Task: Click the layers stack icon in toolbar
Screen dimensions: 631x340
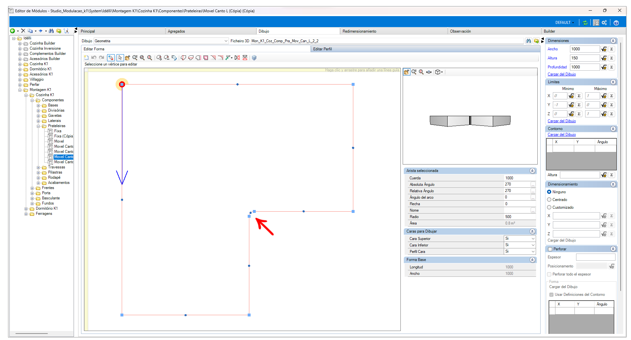Action: click(x=254, y=58)
